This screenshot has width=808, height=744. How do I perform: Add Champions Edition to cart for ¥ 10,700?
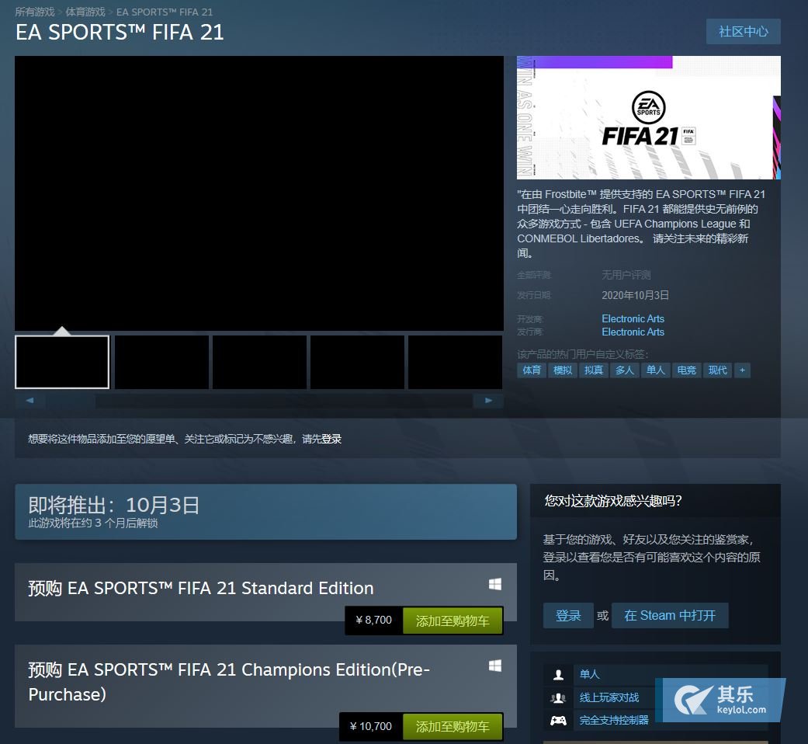point(452,726)
